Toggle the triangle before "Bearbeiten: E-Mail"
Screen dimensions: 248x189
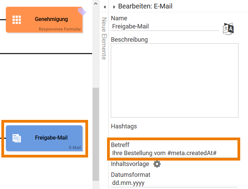pyautogui.click(x=114, y=6)
